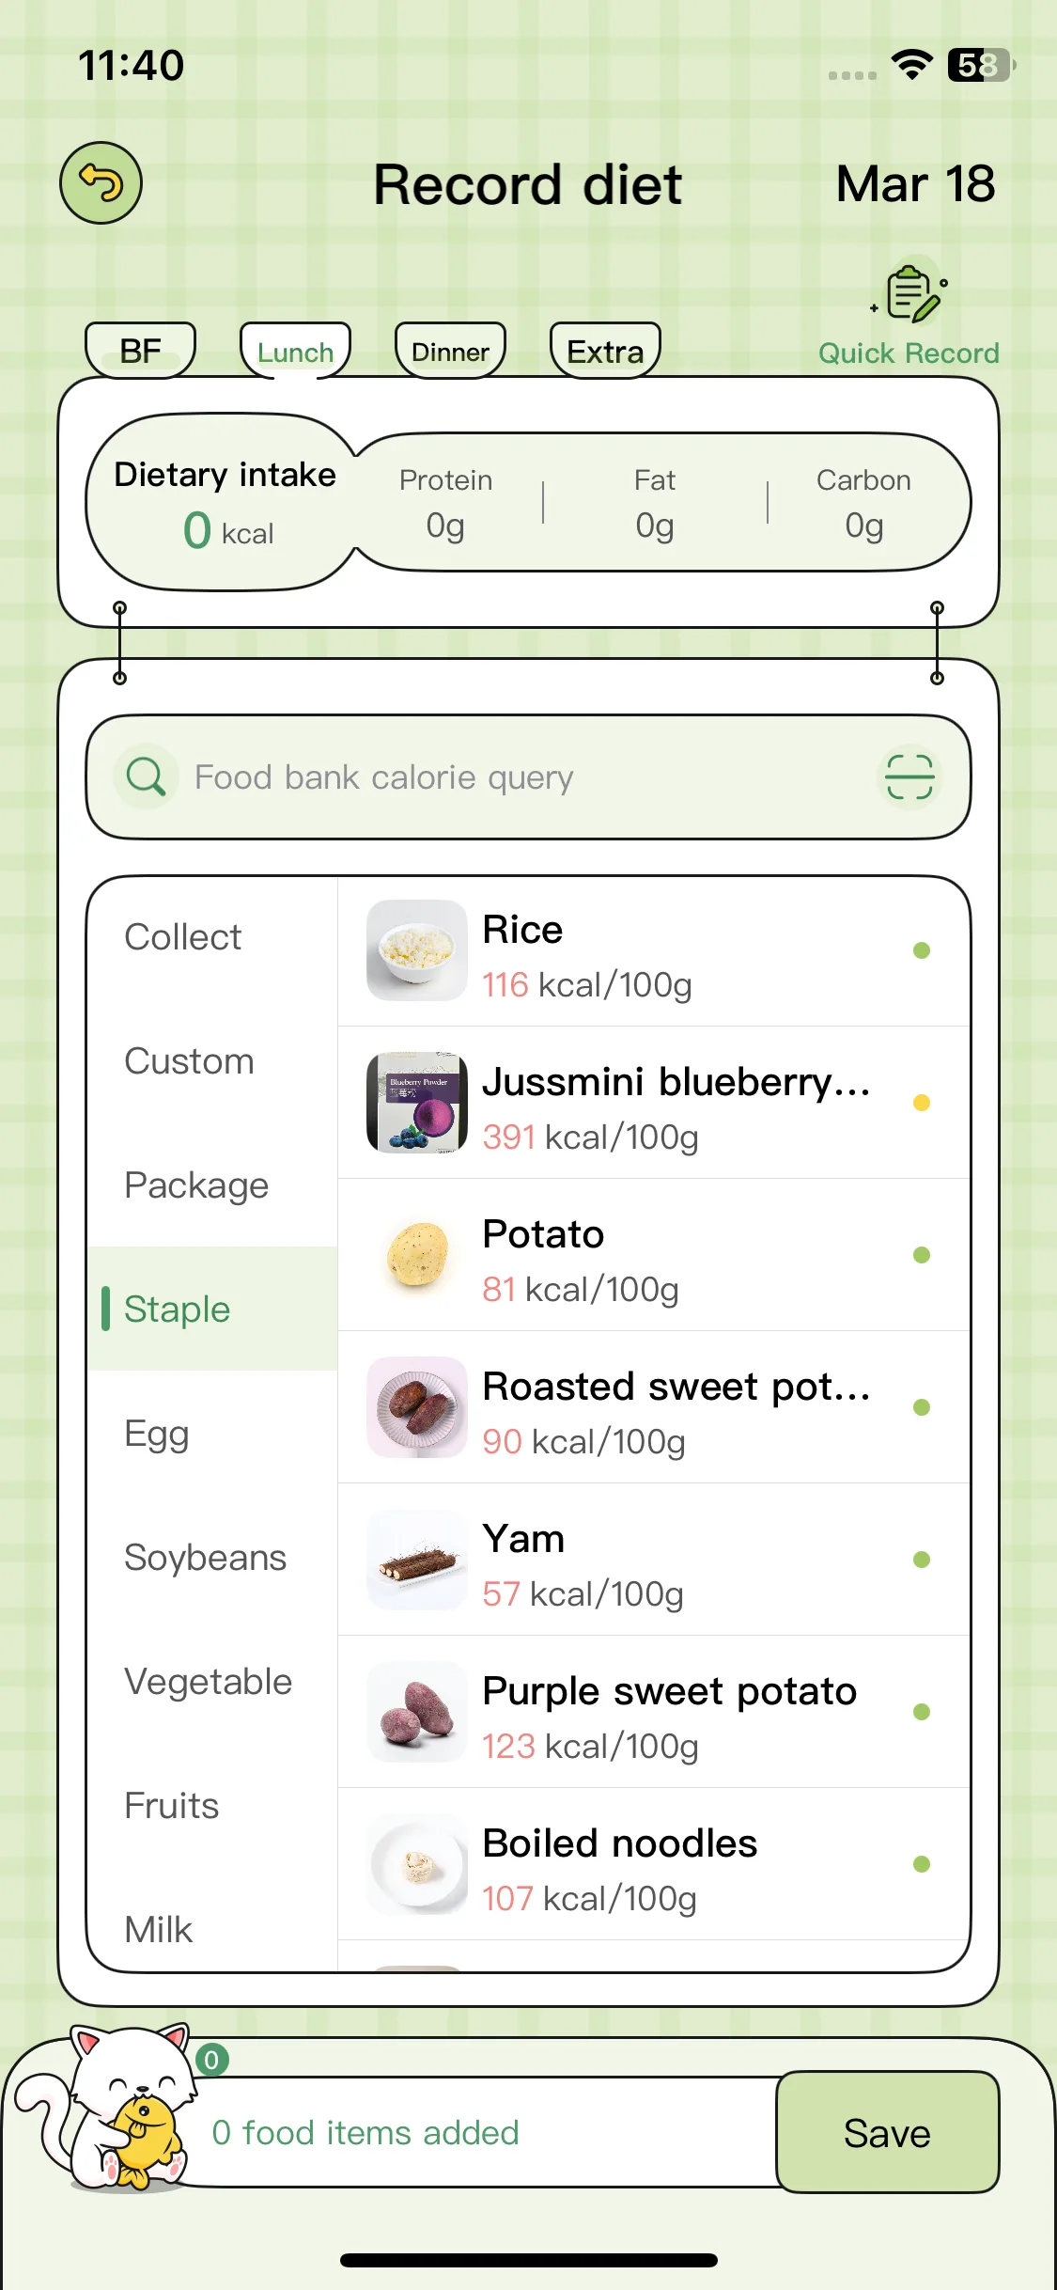Tap the green dot next to Rice

(x=922, y=950)
